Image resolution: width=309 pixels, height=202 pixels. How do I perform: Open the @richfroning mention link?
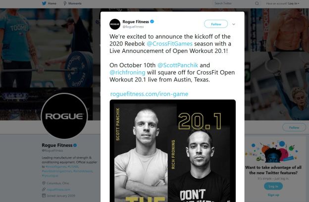pyautogui.click(x=127, y=72)
